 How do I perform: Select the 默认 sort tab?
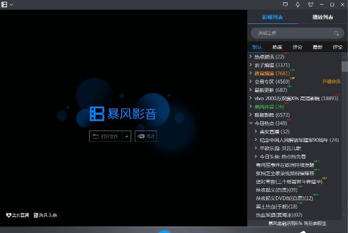pos(257,47)
